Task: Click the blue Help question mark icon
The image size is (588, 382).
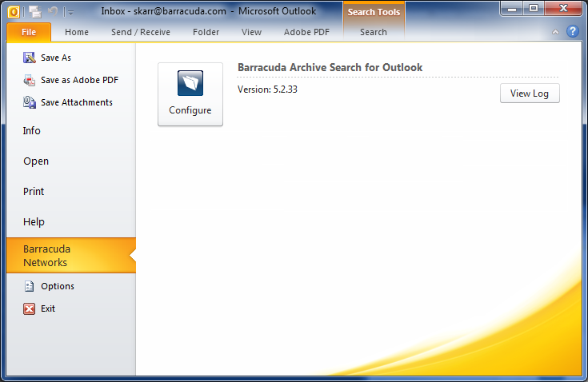Action: [573, 31]
